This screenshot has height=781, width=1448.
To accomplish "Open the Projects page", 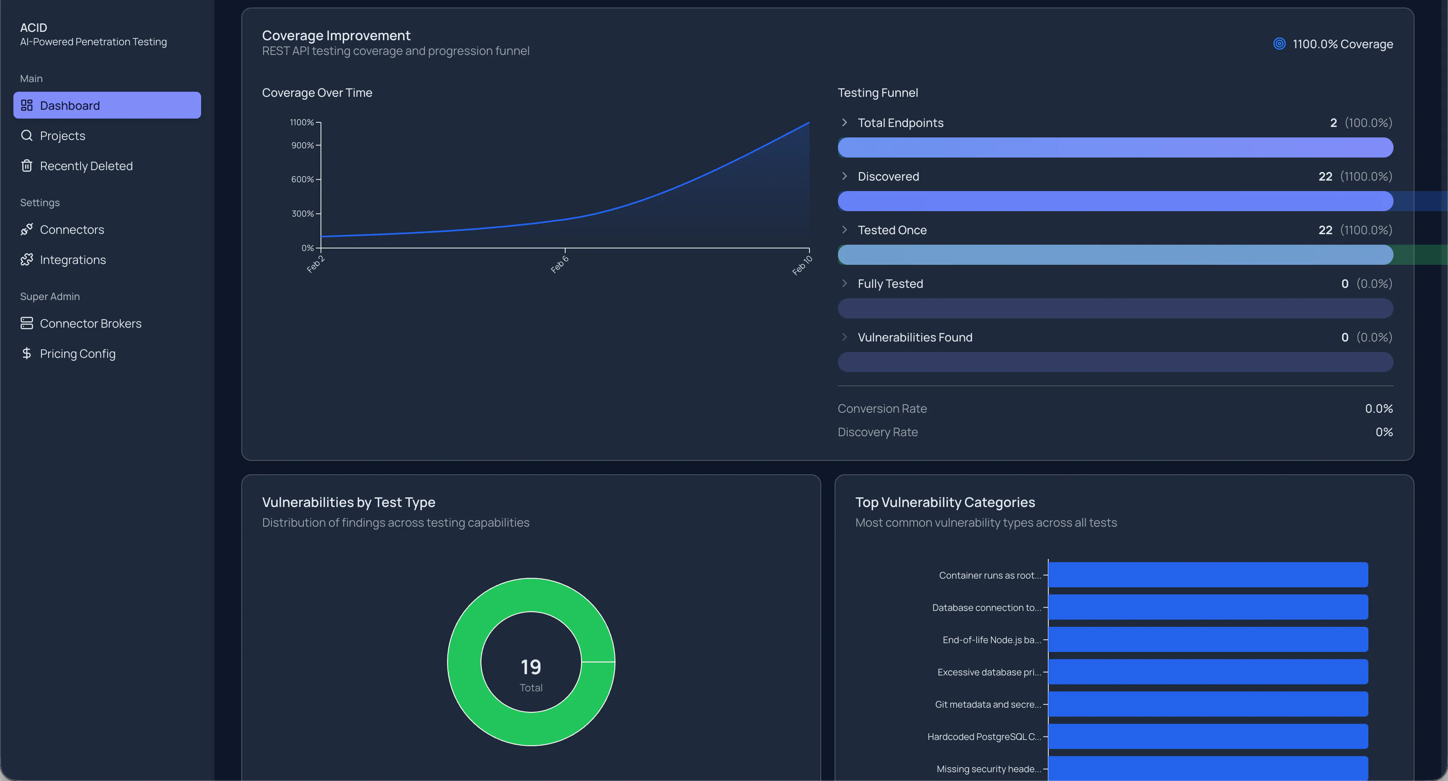I will tap(107, 135).
